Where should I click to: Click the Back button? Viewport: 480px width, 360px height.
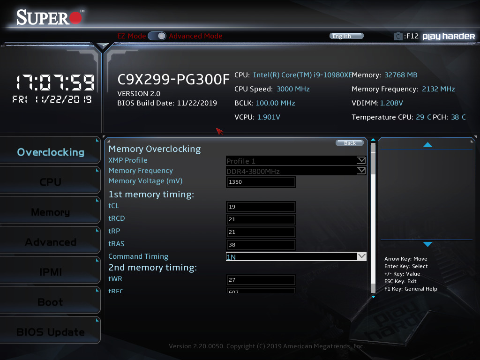(x=350, y=143)
